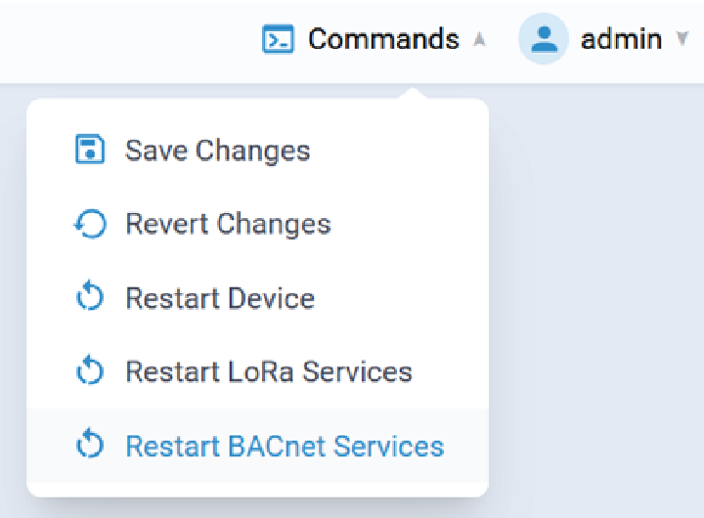Select Save Changes text in the menu
The image size is (704, 518).
coord(217,151)
